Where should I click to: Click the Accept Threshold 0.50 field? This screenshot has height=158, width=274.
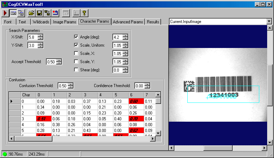51,62
